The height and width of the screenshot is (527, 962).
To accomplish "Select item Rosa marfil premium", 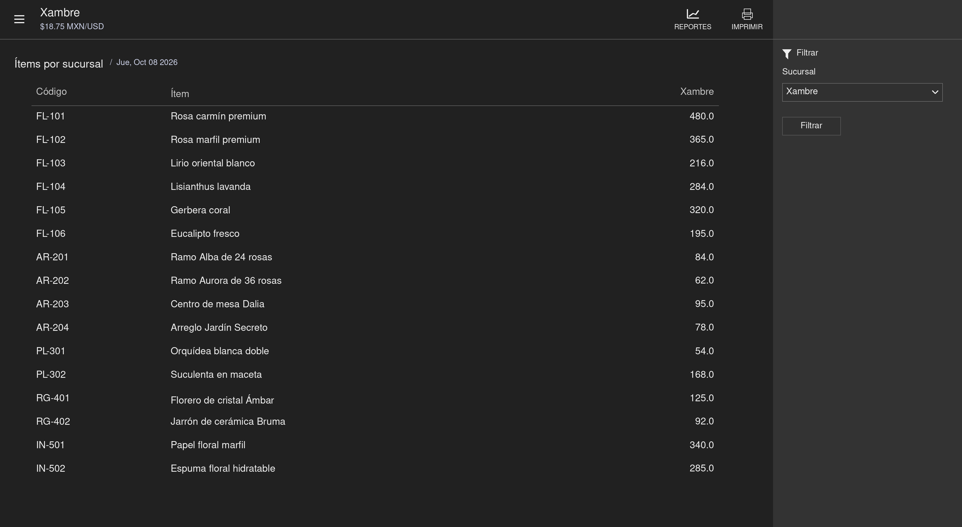I will tap(215, 140).
